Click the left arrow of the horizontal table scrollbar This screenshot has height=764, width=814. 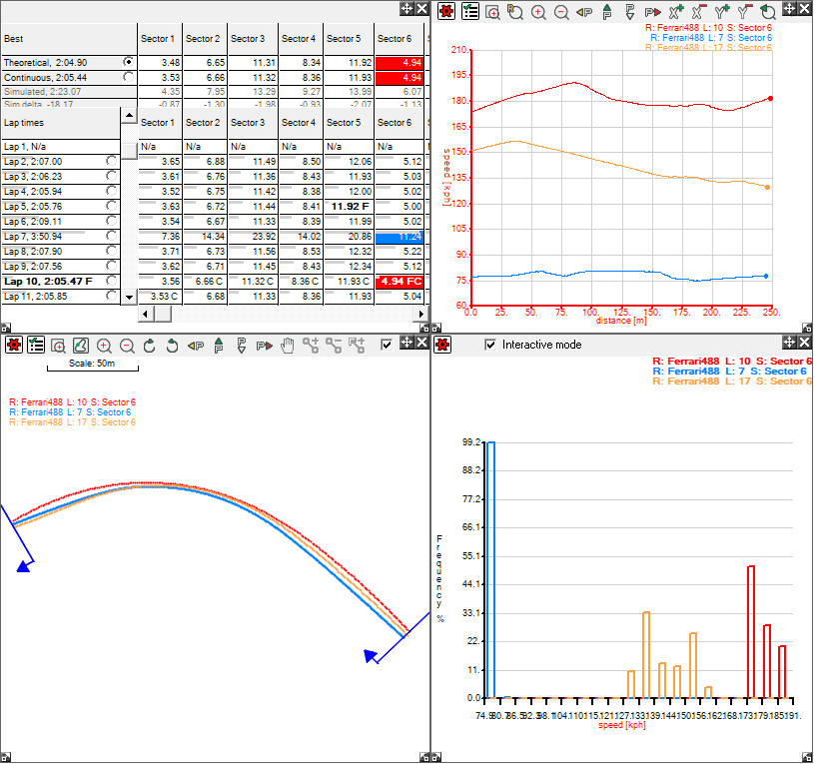tap(143, 314)
